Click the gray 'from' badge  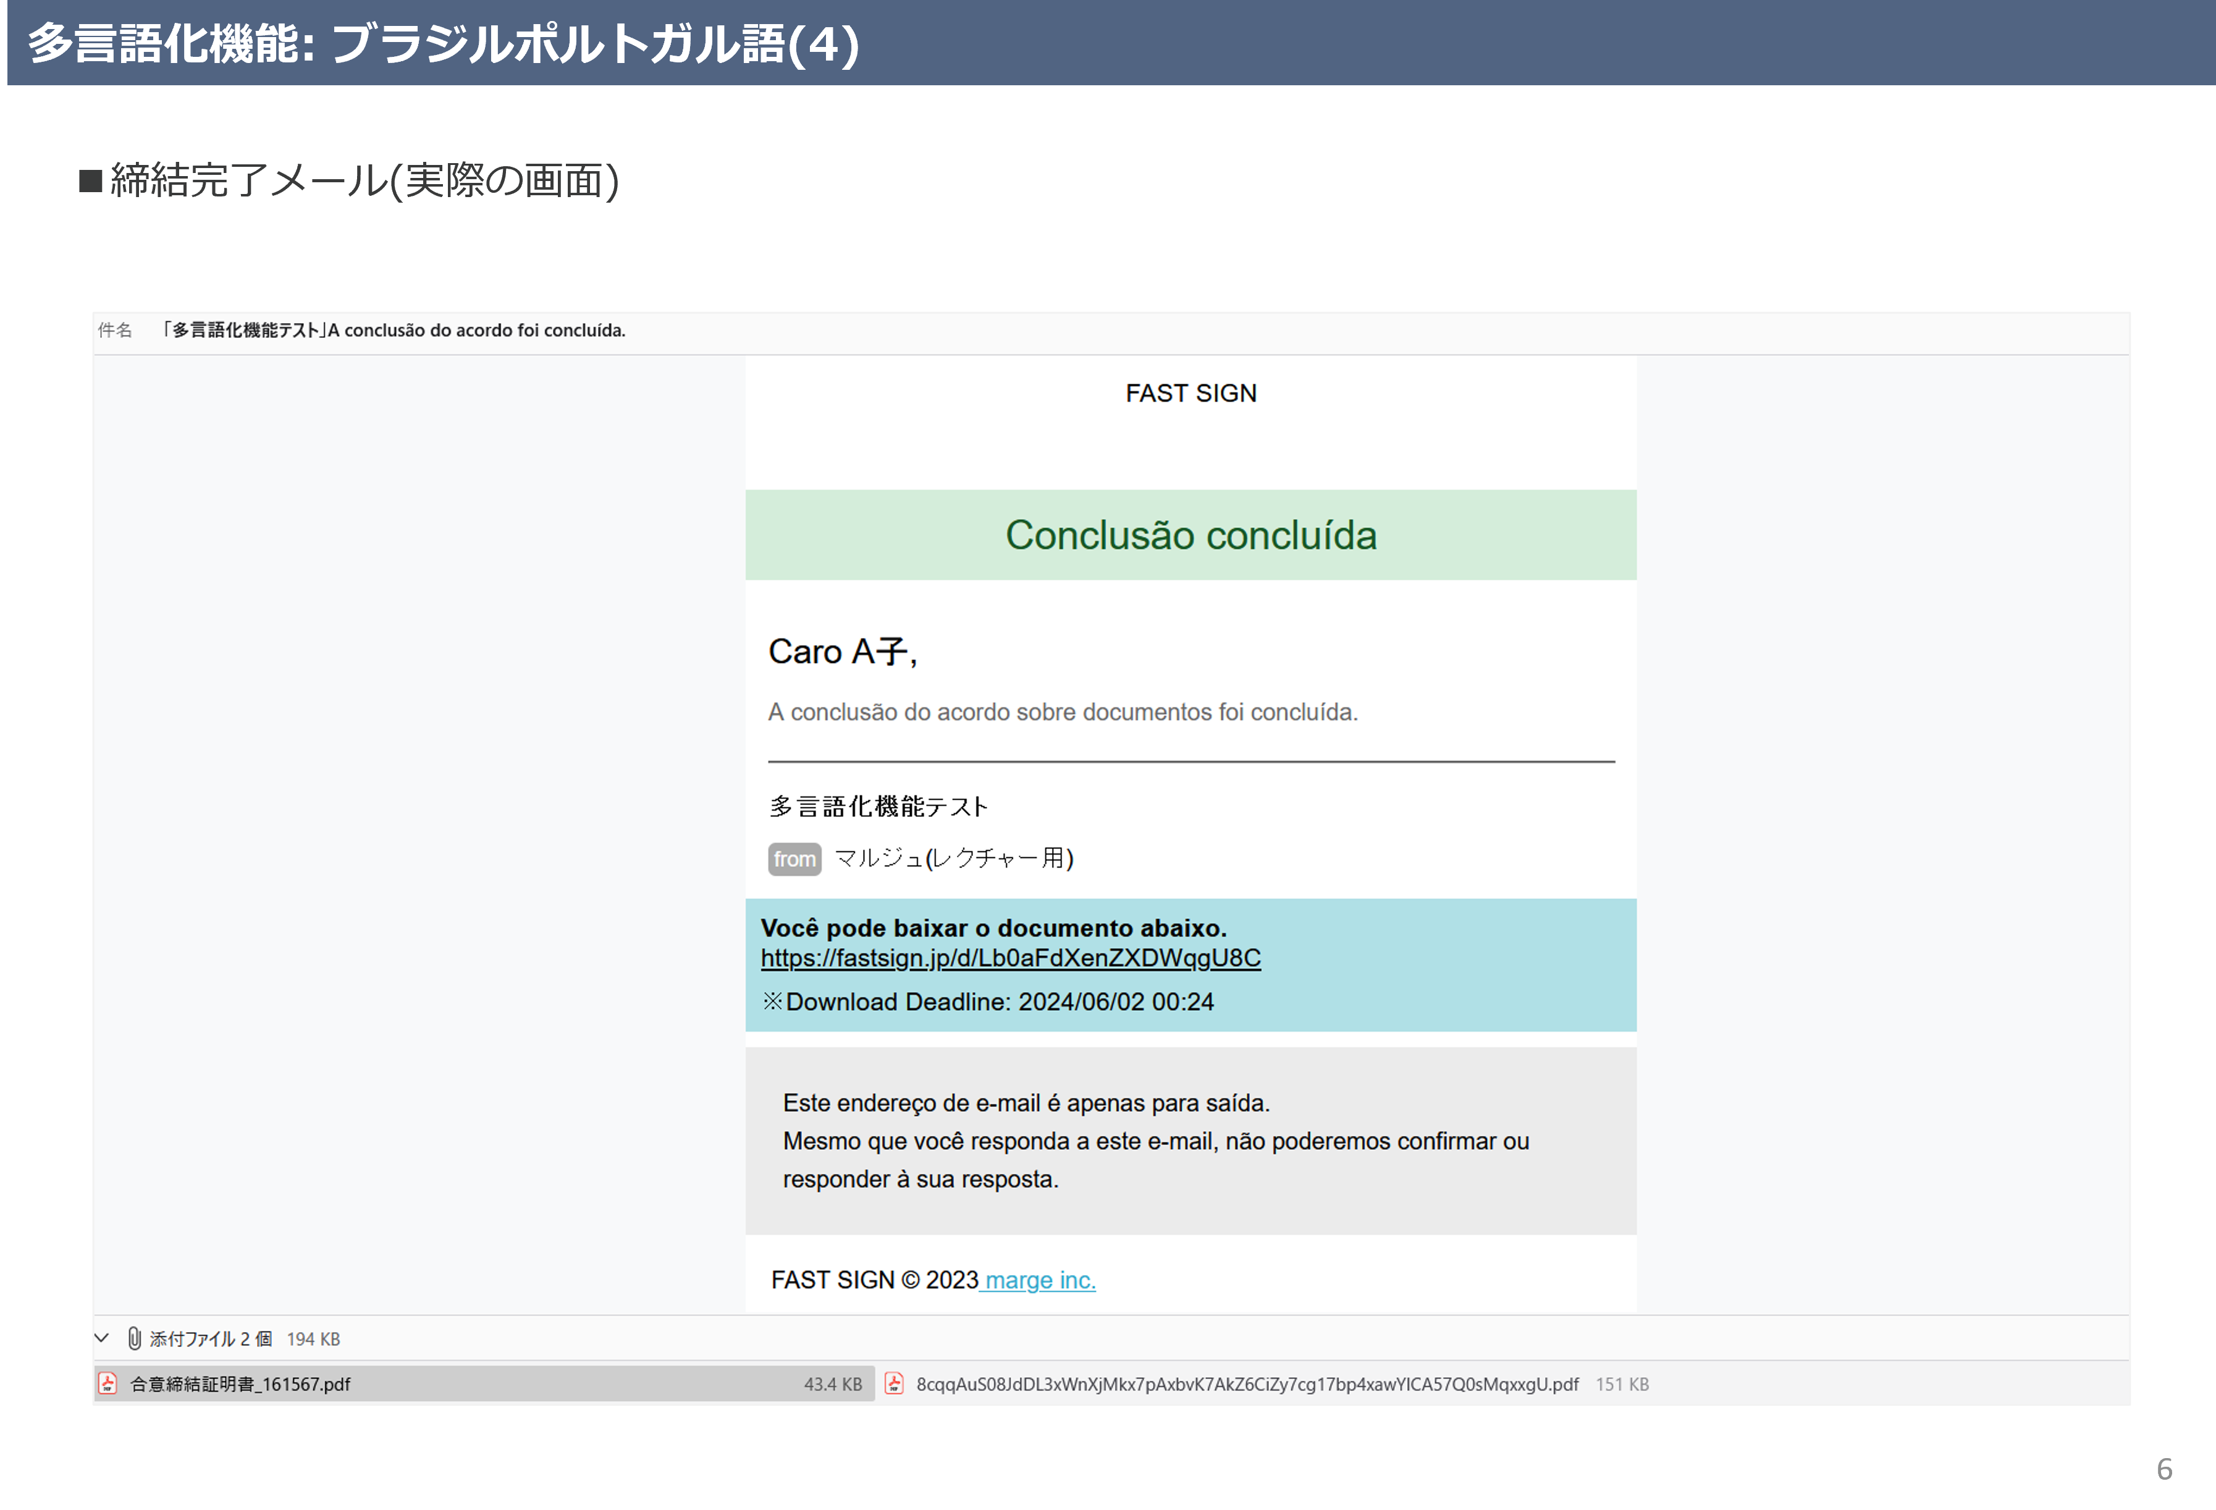pos(793,859)
